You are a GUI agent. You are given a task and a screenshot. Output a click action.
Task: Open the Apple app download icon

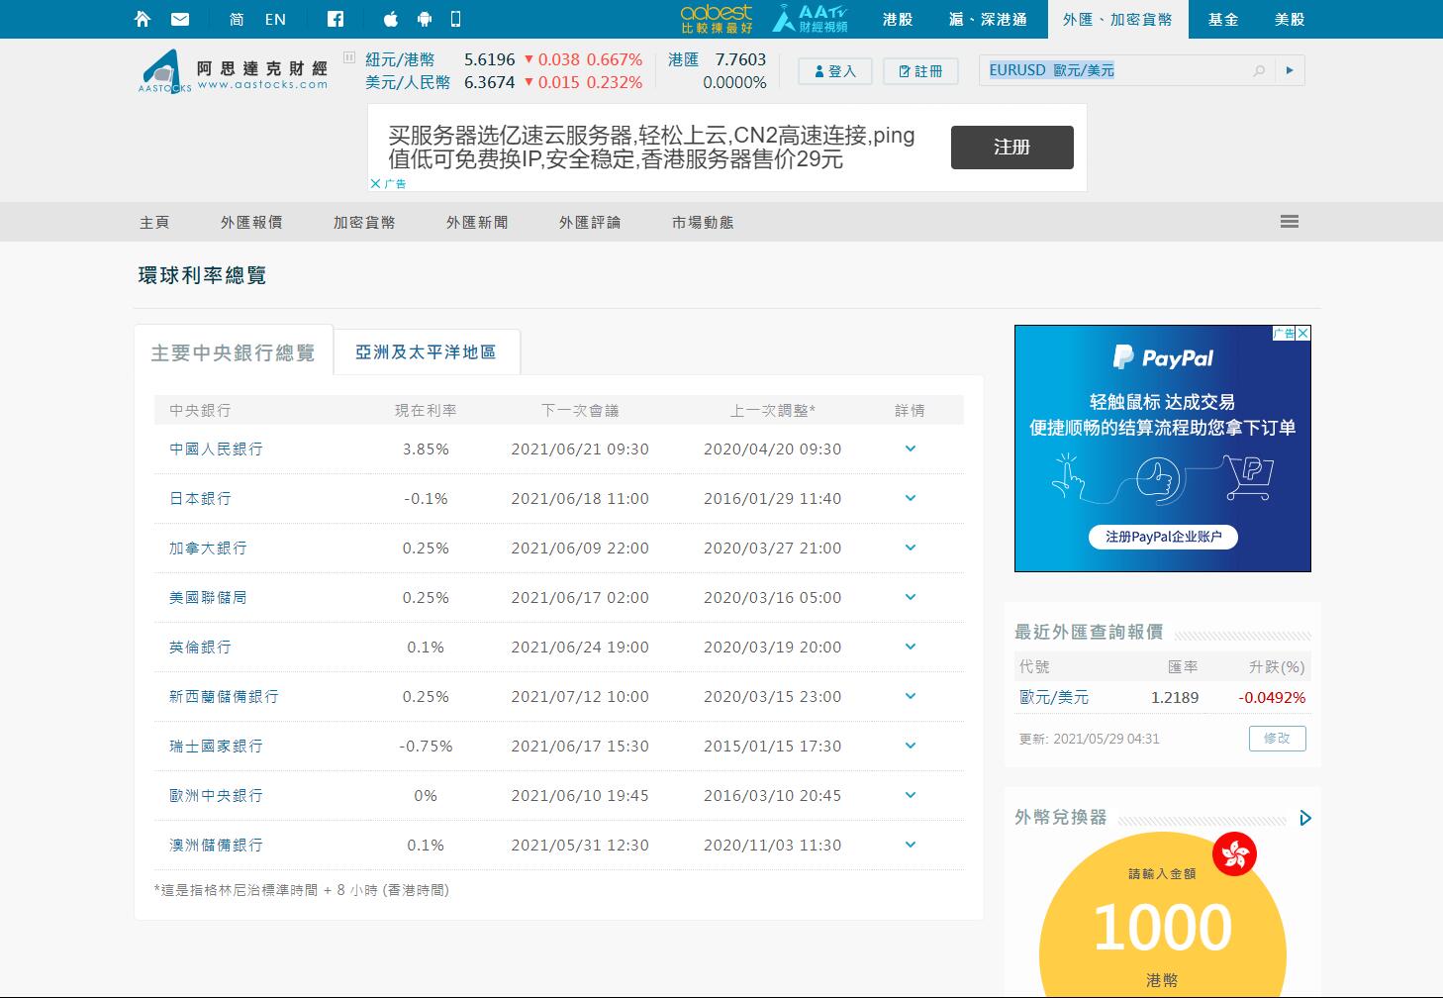(390, 19)
